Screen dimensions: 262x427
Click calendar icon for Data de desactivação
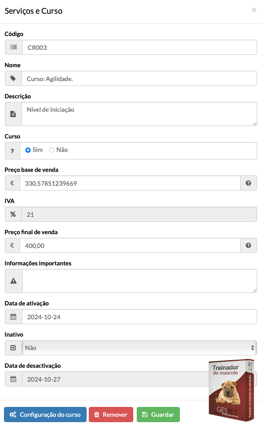[x=13, y=379]
